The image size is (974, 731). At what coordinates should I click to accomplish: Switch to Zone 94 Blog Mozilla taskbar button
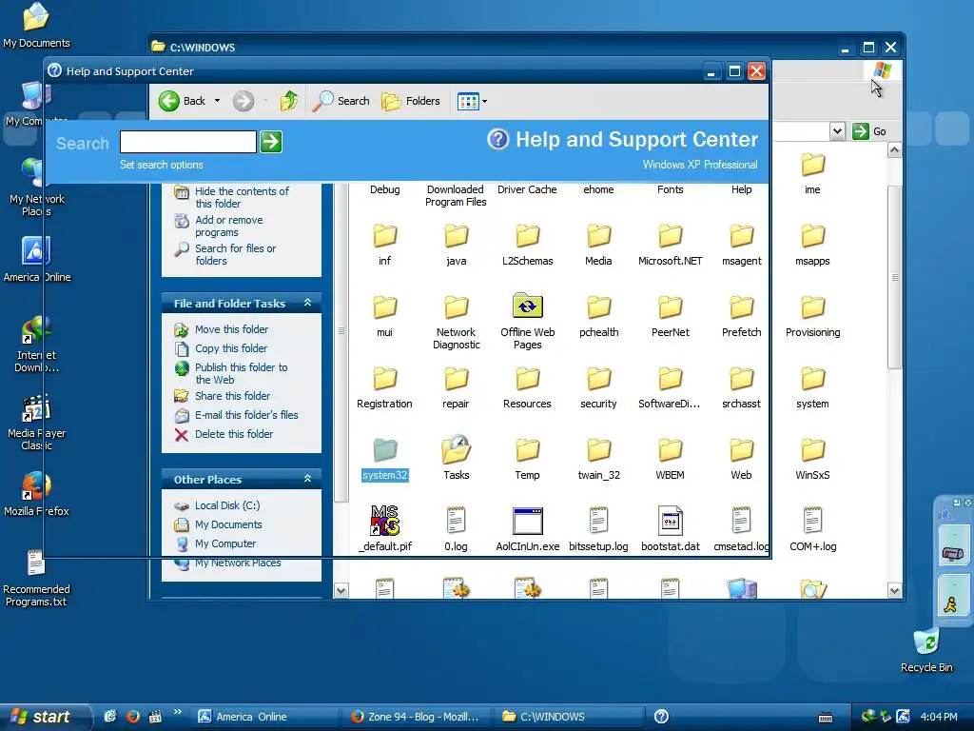pyautogui.click(x=416, y=717)
